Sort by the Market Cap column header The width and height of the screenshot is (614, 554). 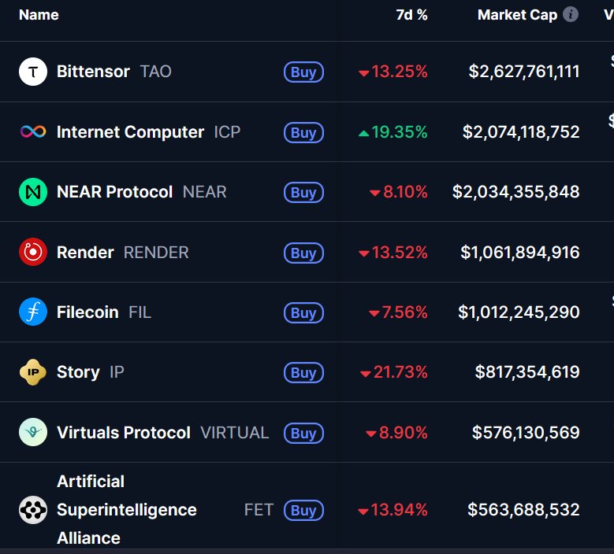(x=517, y=15)
